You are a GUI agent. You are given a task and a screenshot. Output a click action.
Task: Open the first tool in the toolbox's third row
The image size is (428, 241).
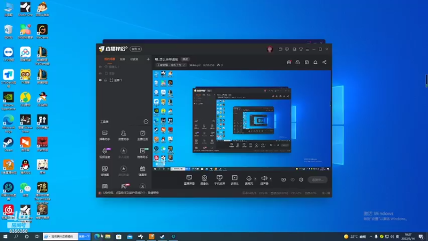click(104, 171)
